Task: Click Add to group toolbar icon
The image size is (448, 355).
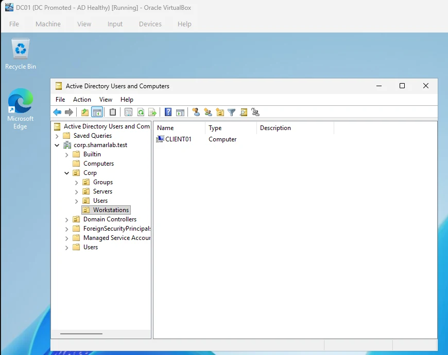Action: pos(255,112)
